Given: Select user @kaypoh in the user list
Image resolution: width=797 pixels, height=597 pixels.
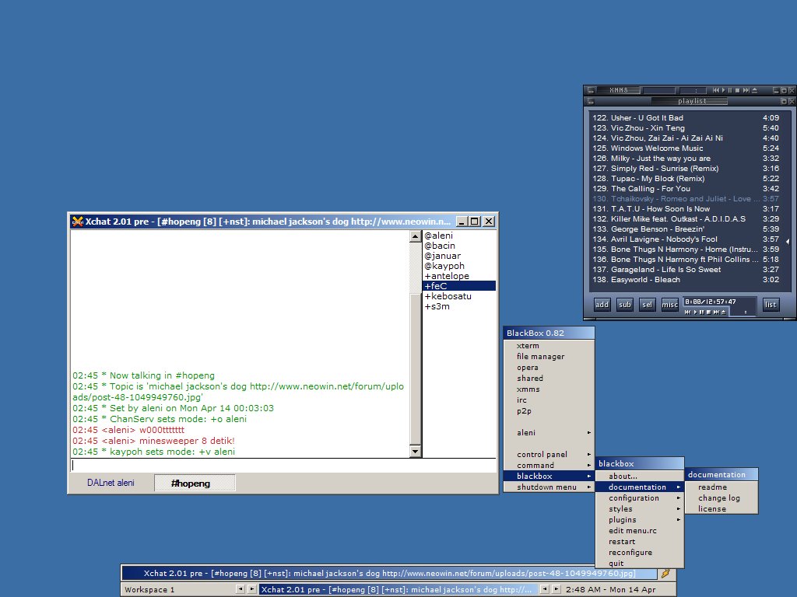Looking at the screenshot, I should tap(459, 266).
